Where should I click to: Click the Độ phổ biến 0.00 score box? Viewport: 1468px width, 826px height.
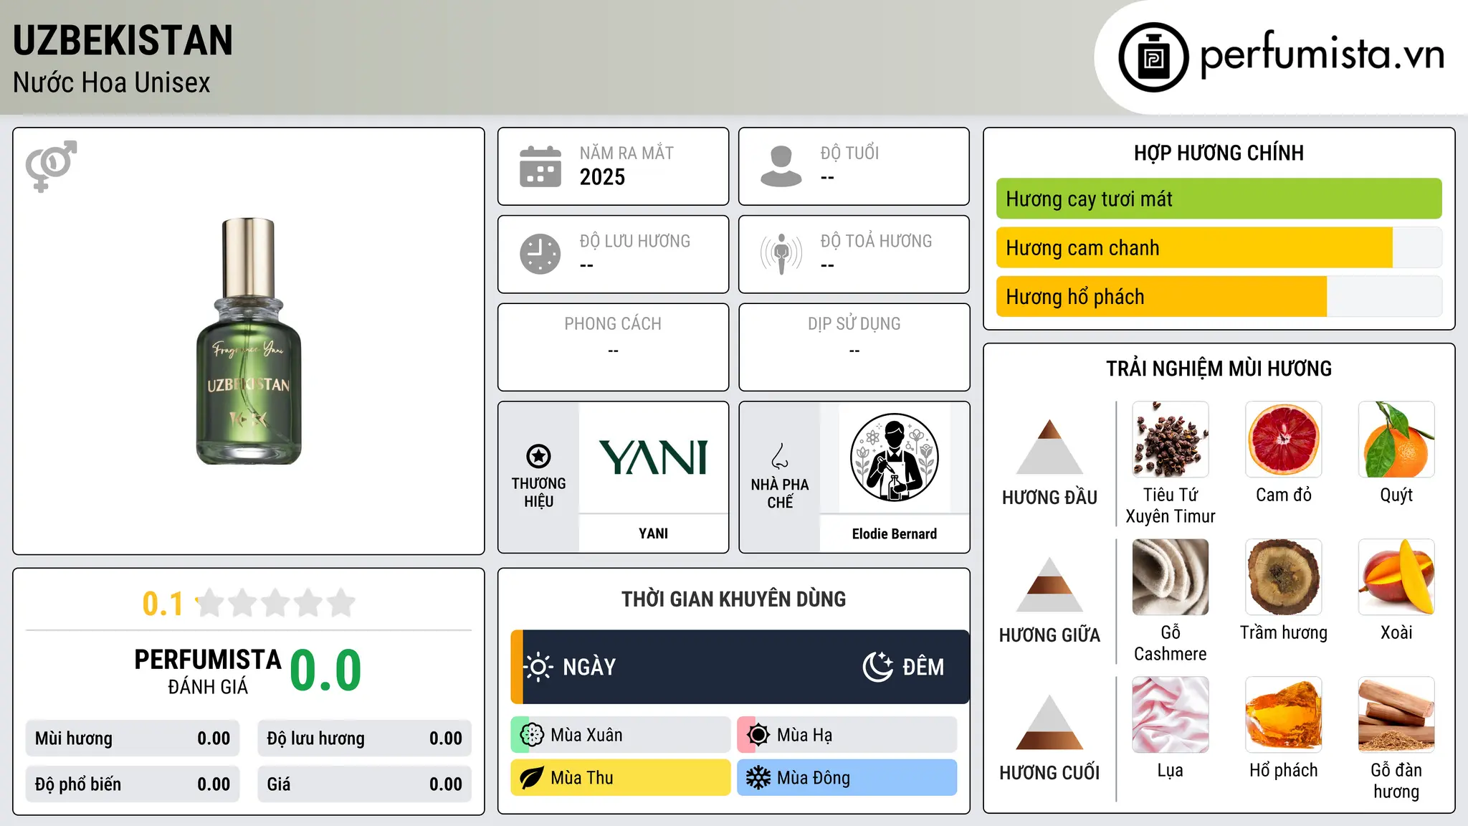click(x=133, y=784)
